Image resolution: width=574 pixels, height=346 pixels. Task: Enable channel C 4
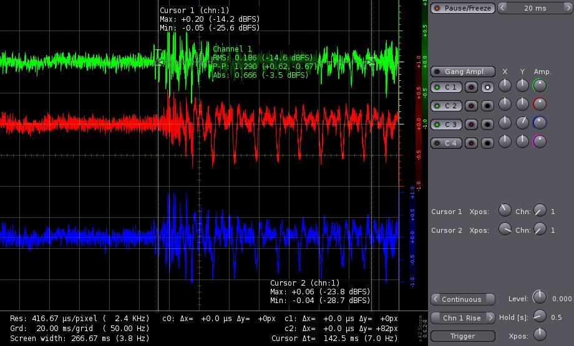tap(446, 143)
